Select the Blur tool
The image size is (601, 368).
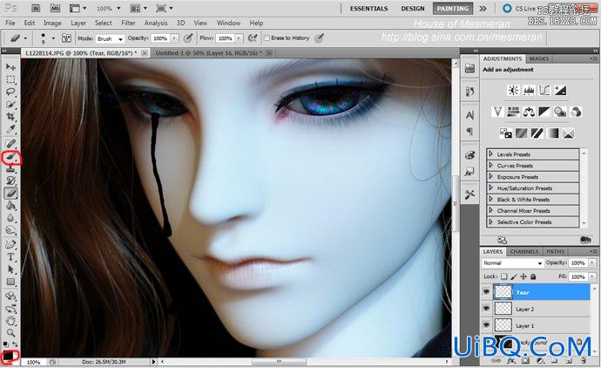click(10, 218)
